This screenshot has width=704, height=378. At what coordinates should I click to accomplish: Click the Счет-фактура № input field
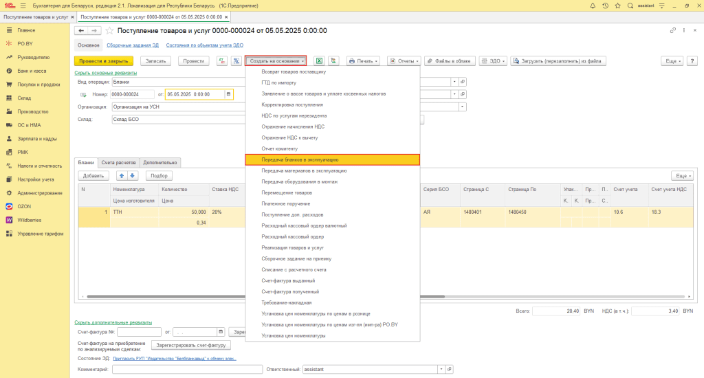pyautogui.click(x=139, y=332)
